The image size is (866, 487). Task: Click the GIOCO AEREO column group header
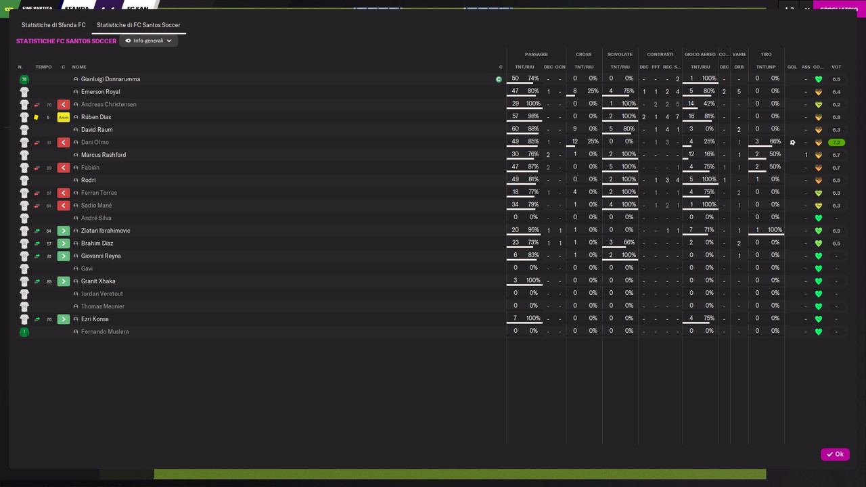(x=700, y=54)
